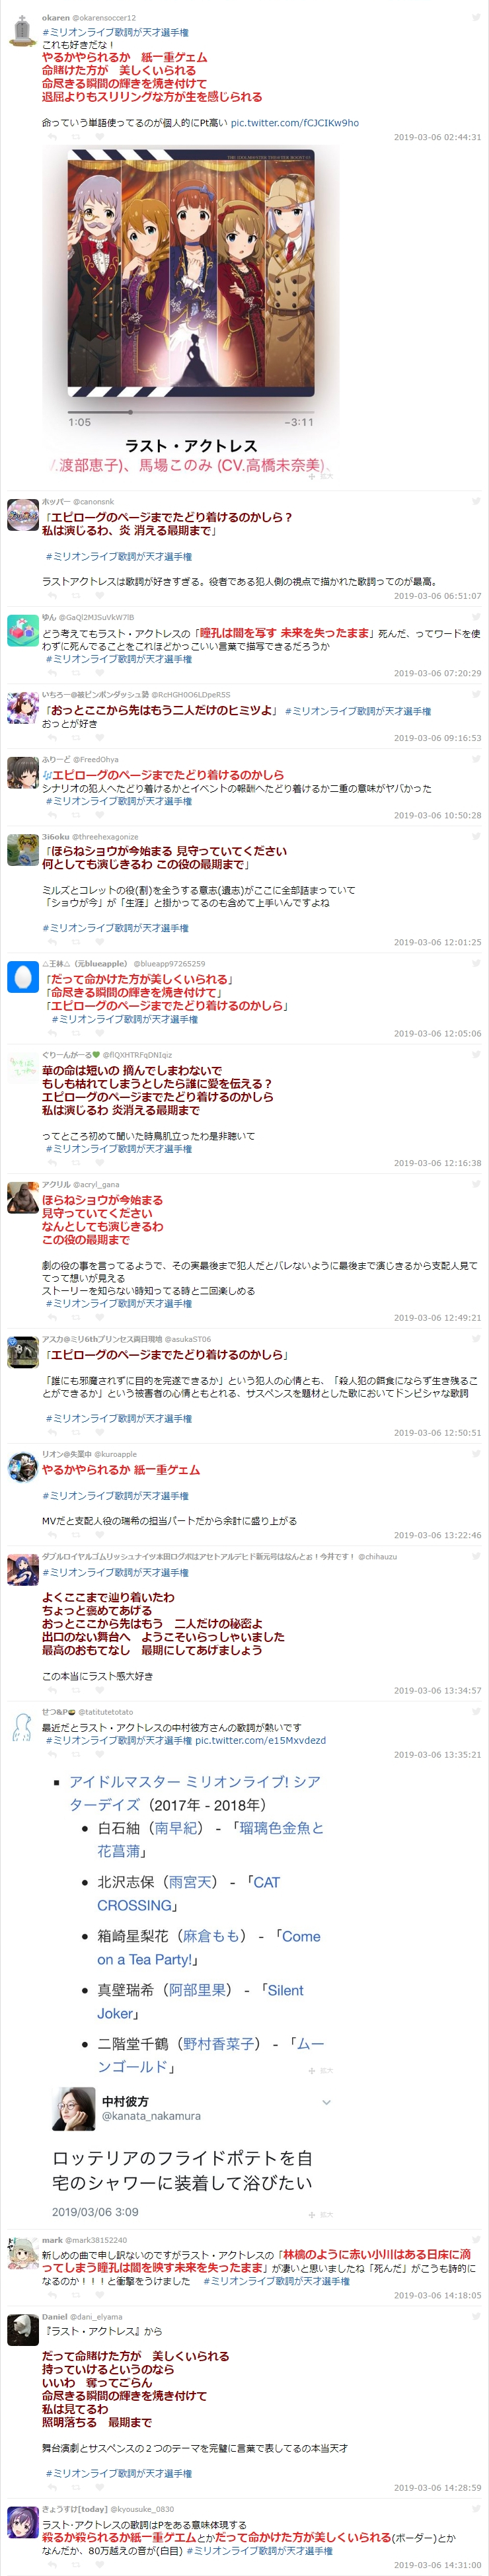The height and width of the screenshot is (2576, 489).
Task: Click the reply icon under okaren's tweet
Action: tap(51, 137)
